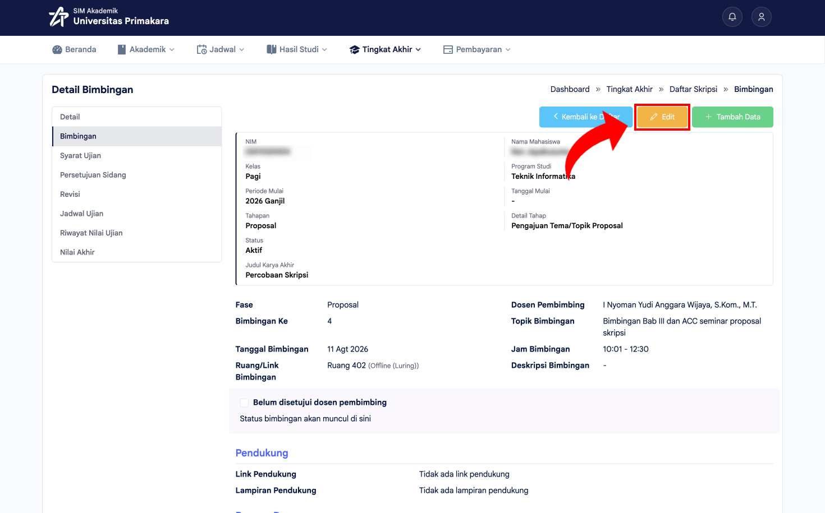Click the Aktif status value

click(254, 250)
